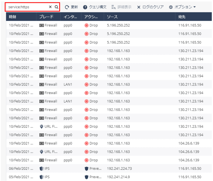The image size is (213, 181).
Task: Click the Firewall blade icon in first row
Action: point(42,26)
